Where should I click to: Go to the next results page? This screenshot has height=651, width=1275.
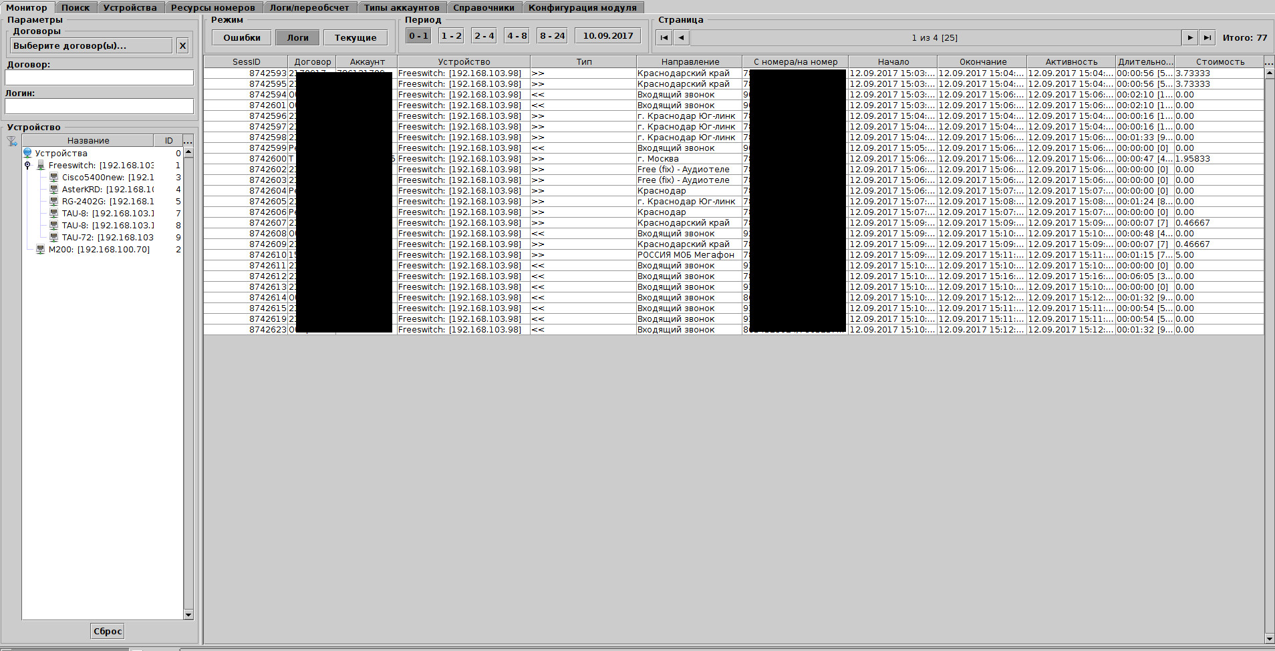[1189, 38]
